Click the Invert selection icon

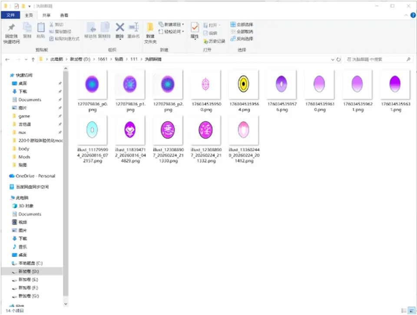(233, 39)
